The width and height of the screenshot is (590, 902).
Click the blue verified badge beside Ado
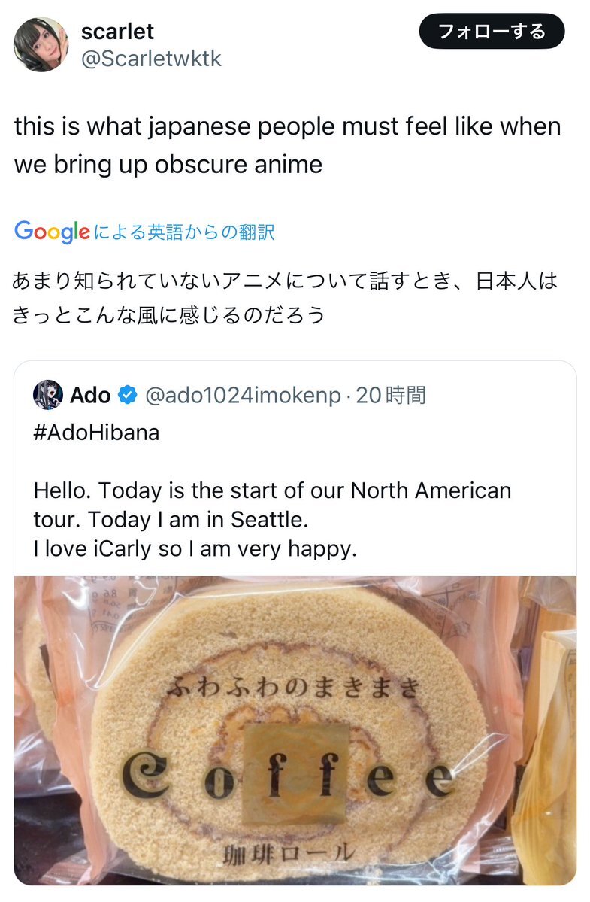pos(128,395)
